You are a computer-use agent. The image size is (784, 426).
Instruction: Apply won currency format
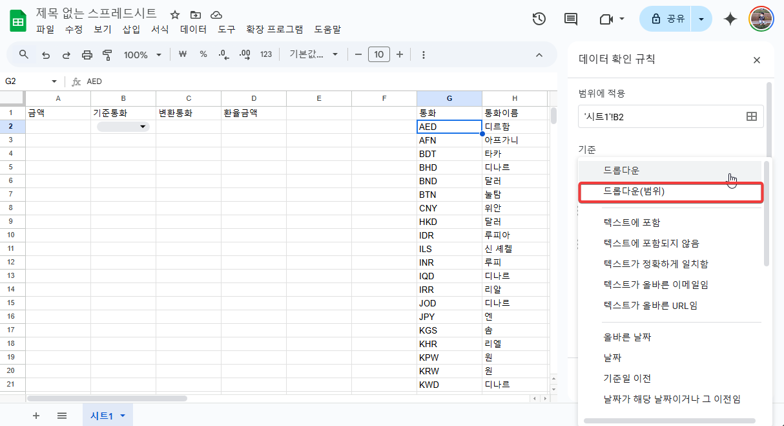(x=182, y=54)
